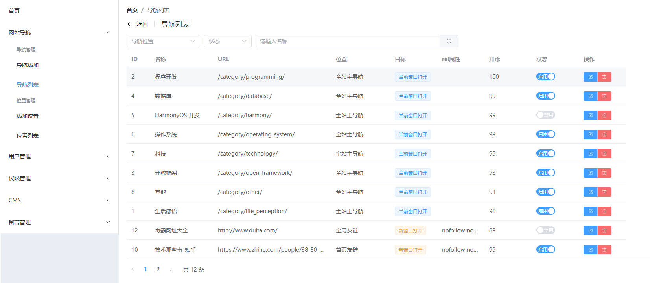Click the 请输入名称 search field

348,41
